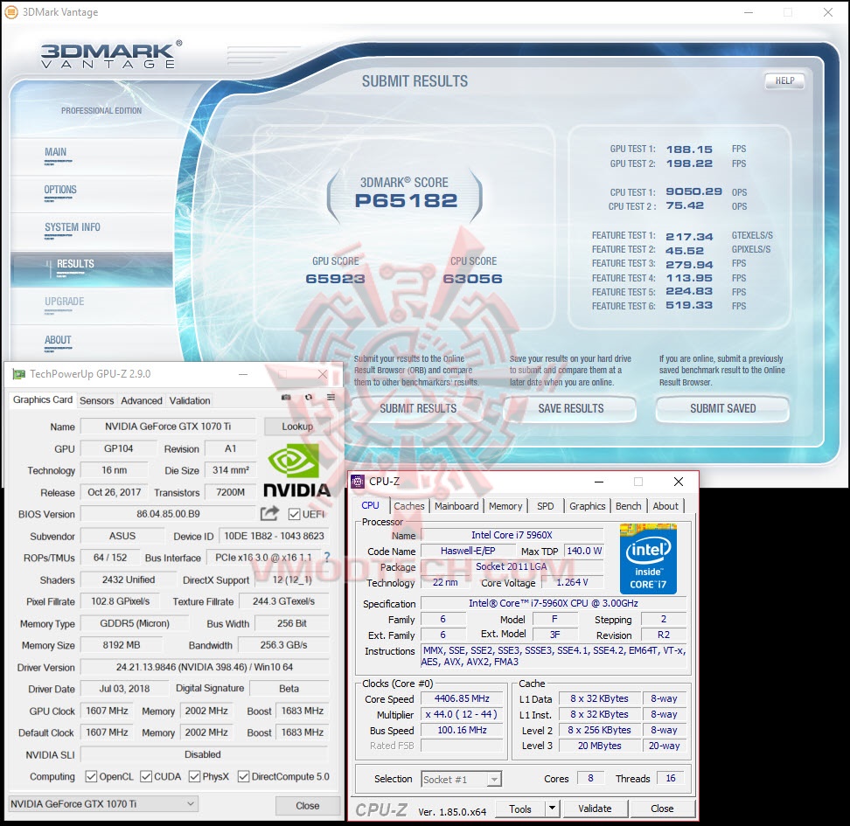850x826 pixels.
Task: Close the 3DMark Vantage window
Action: [x=828, y=12]
